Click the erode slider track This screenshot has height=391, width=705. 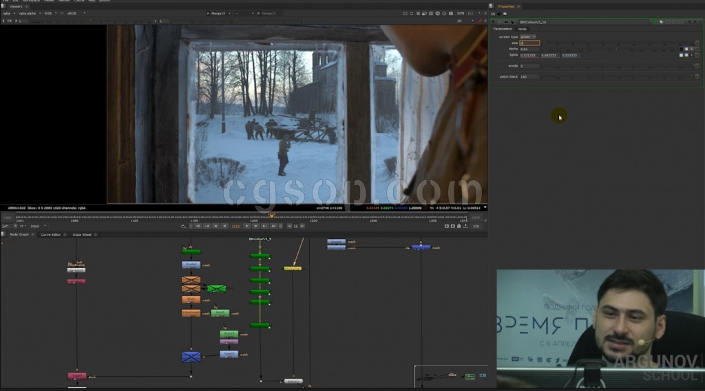617,66
